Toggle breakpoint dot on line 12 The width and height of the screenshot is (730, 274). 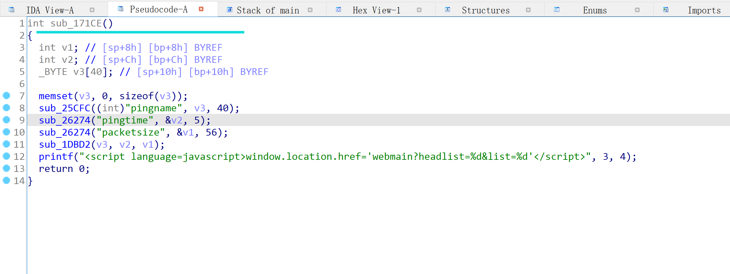point(6,156)
